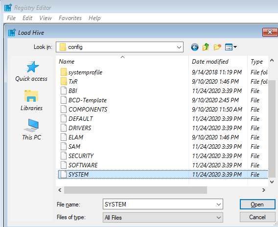Click the Registry Editor title bar icon
278x227 pixels.
point(8,8)
